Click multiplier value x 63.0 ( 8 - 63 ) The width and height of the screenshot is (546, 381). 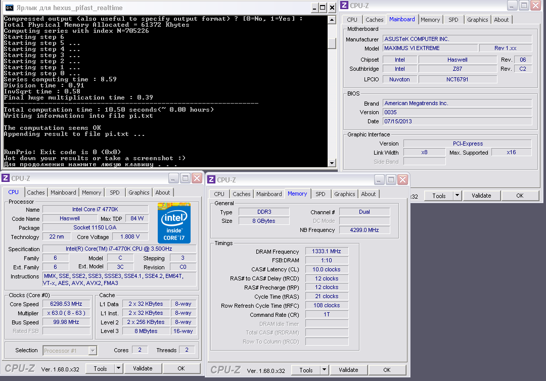(66, 313)
